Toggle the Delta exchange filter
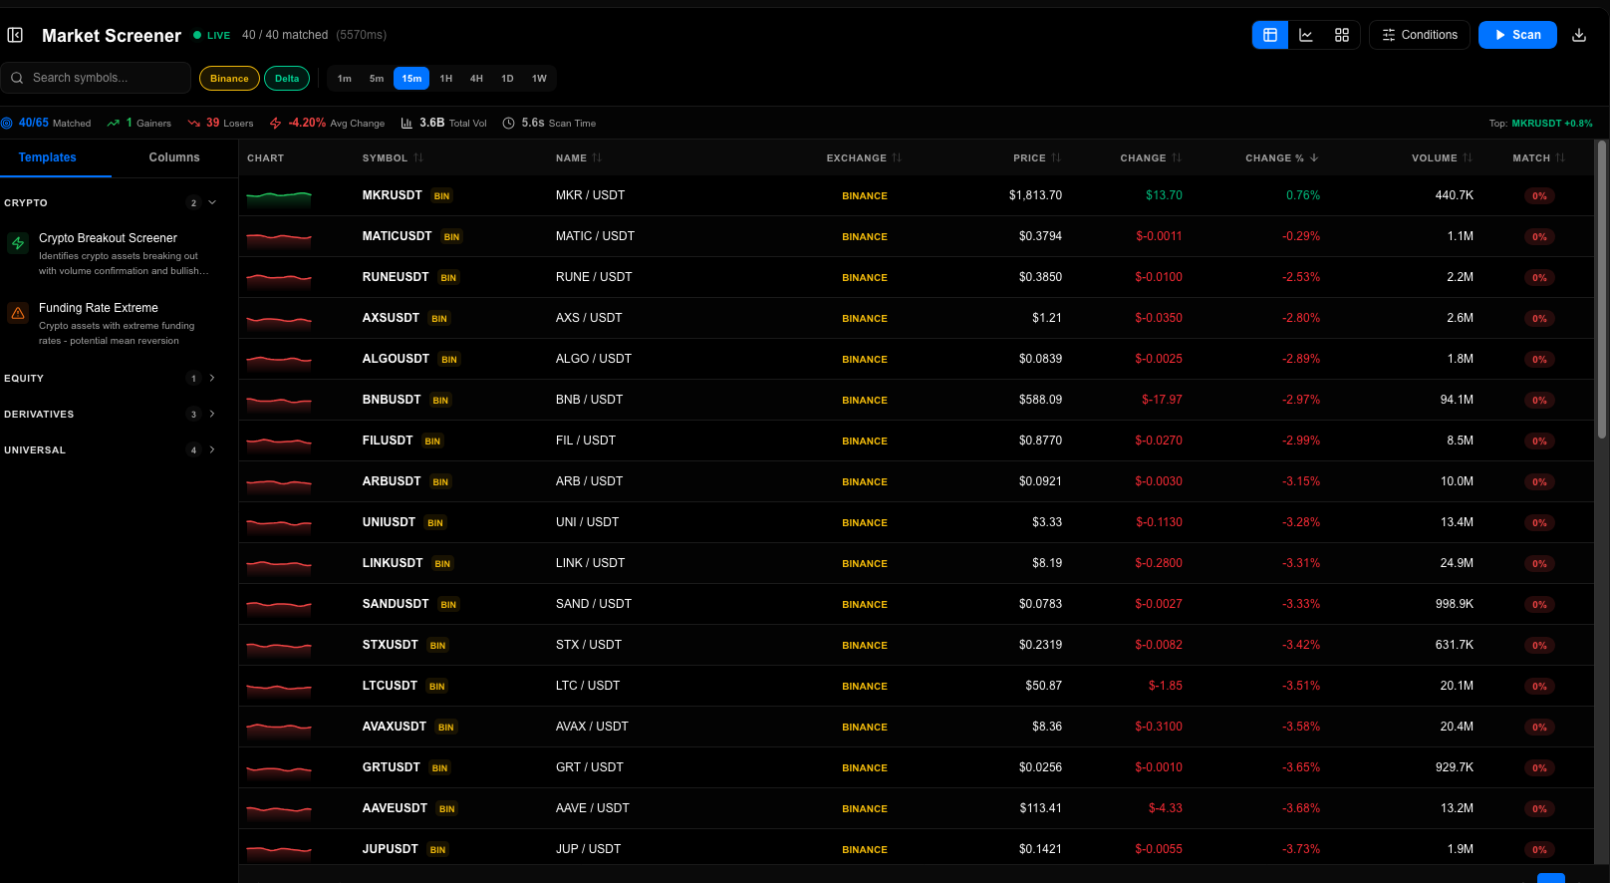This screenshot has width=1610, height=883. point(287,79)
